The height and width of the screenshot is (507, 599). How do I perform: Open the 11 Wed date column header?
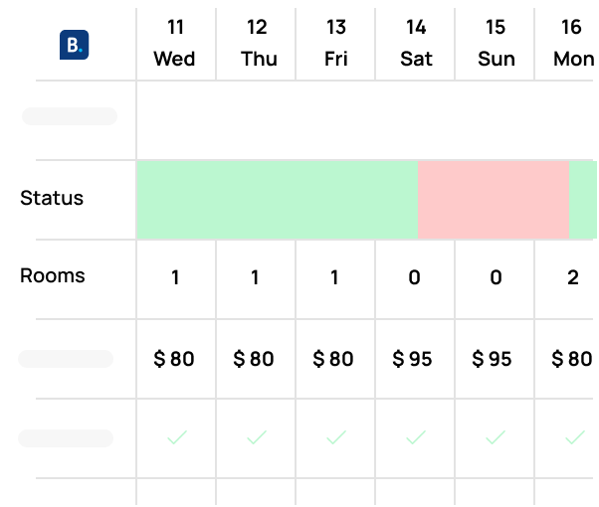[175, 43]
